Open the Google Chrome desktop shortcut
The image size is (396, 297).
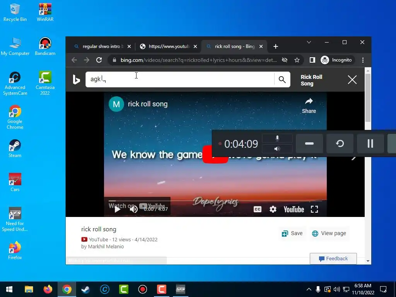(15, 118)
